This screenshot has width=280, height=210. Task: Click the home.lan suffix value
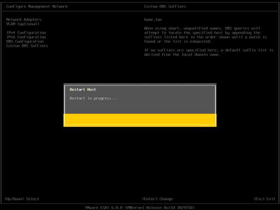point(153,20)
